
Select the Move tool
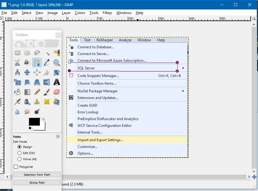tap(27, 72)
